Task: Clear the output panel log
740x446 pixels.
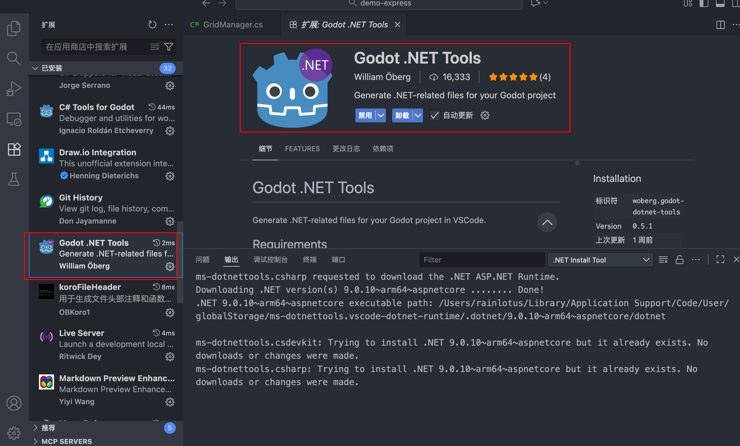Action: click(663, 260)
